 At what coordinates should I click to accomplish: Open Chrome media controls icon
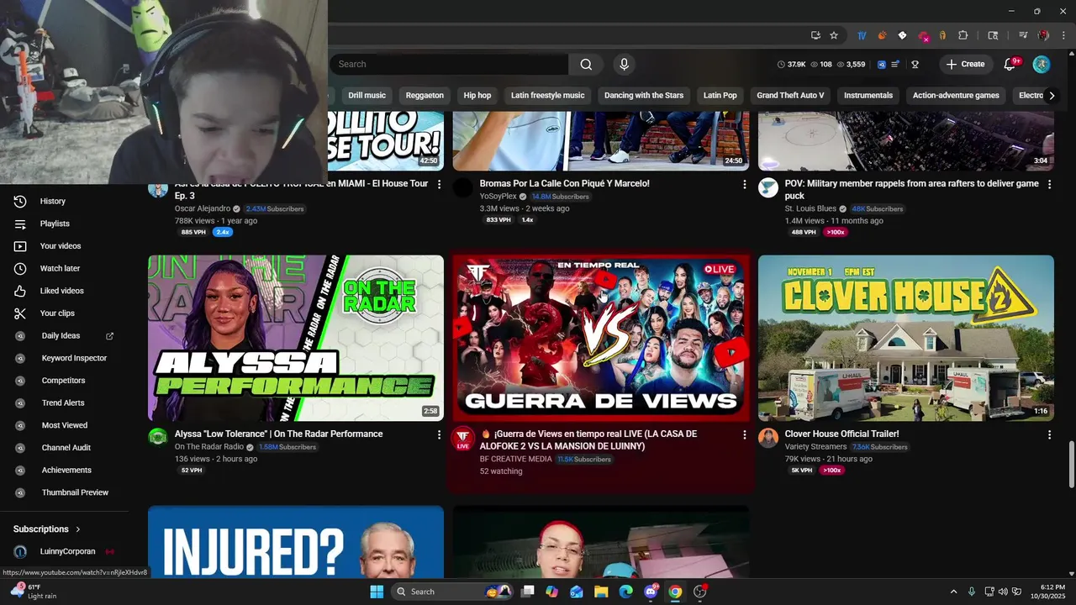pos(1023,35)
